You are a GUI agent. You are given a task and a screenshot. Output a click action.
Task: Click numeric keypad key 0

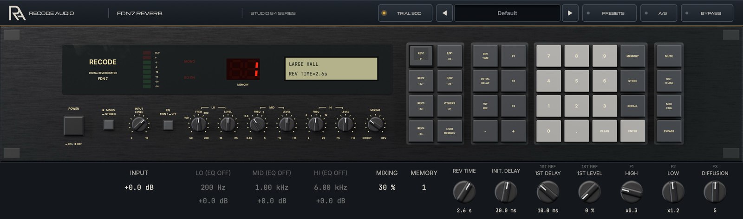tap(548, 131)
